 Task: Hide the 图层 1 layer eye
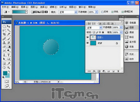88,37
